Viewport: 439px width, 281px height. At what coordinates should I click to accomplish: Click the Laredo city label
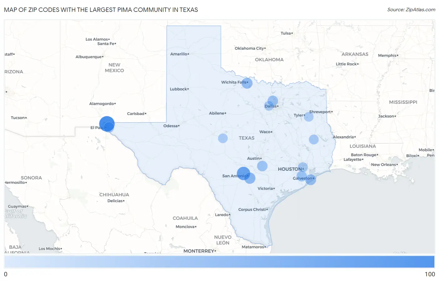pos(222,215)
